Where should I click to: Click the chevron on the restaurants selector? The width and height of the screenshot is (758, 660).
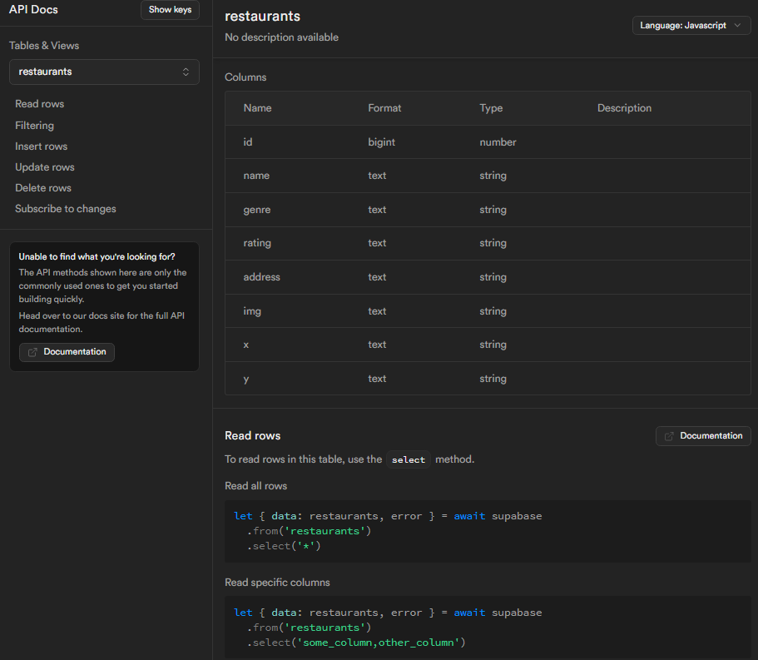[186, 72]
